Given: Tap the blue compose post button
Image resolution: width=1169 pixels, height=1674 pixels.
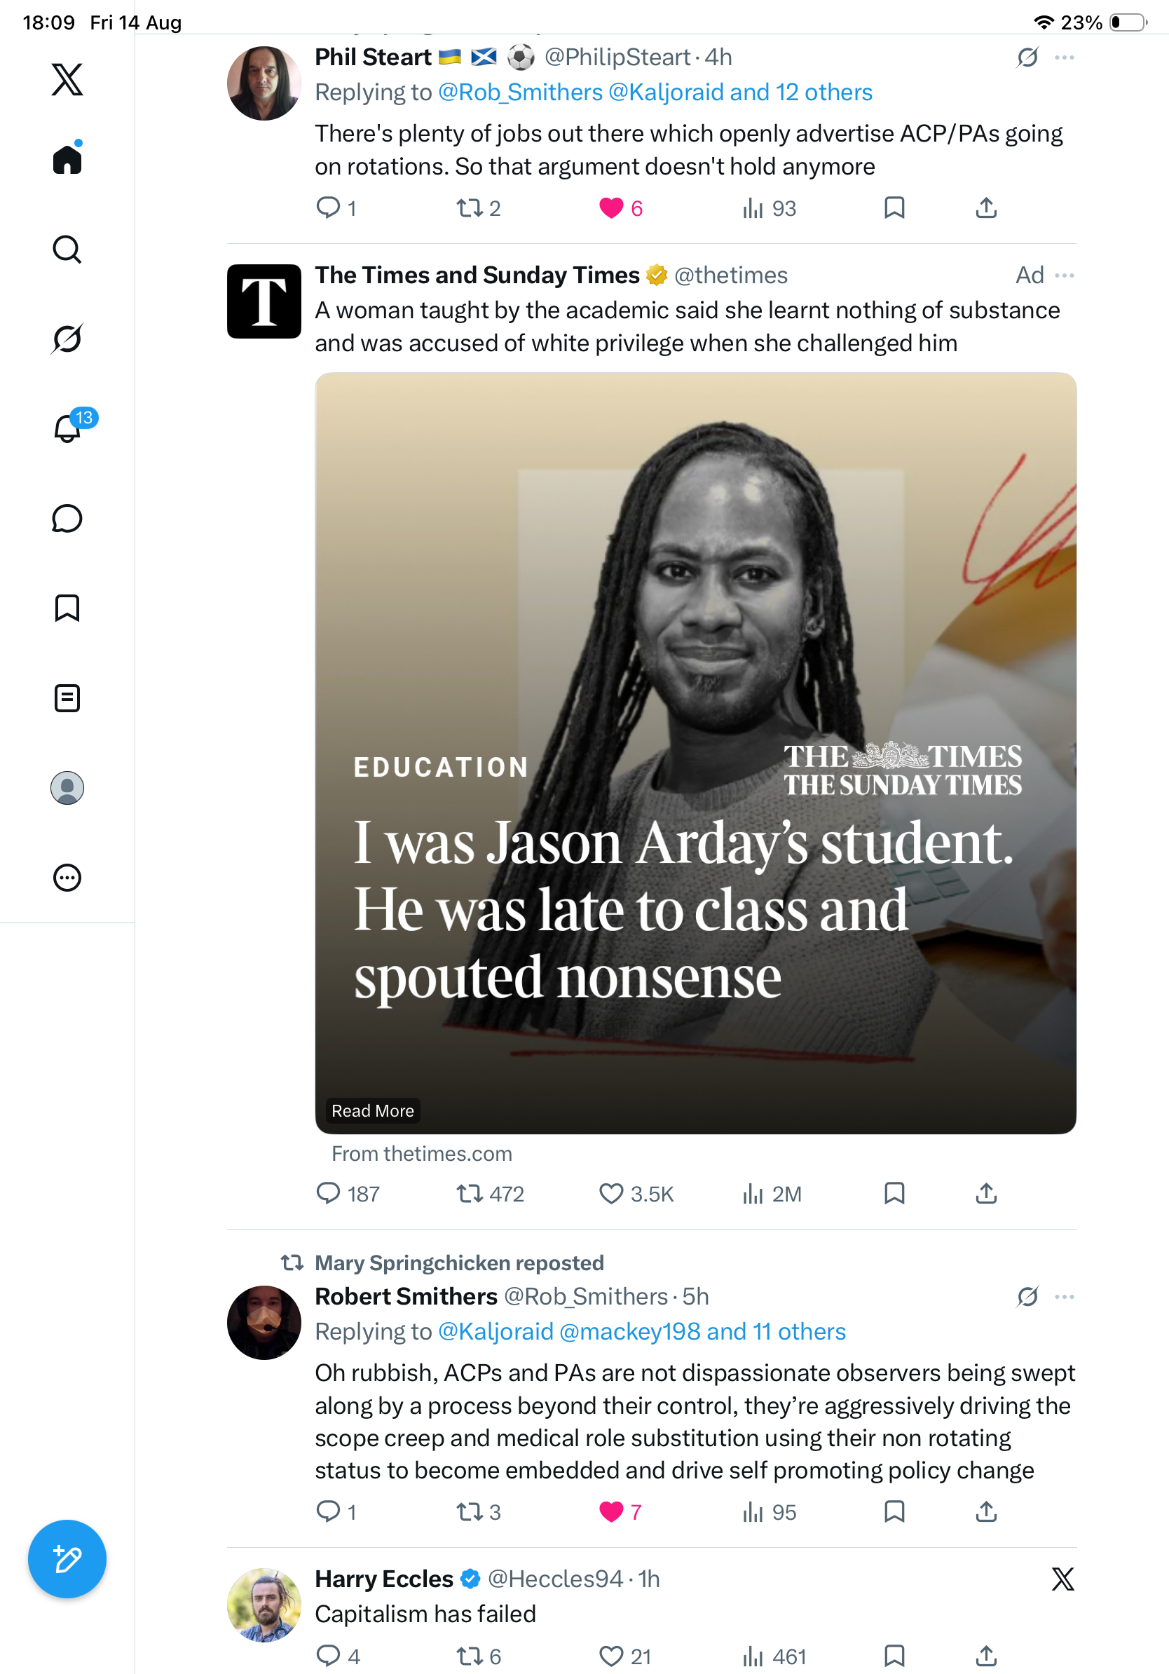Looking at the screenshot, I should 67,1559.
